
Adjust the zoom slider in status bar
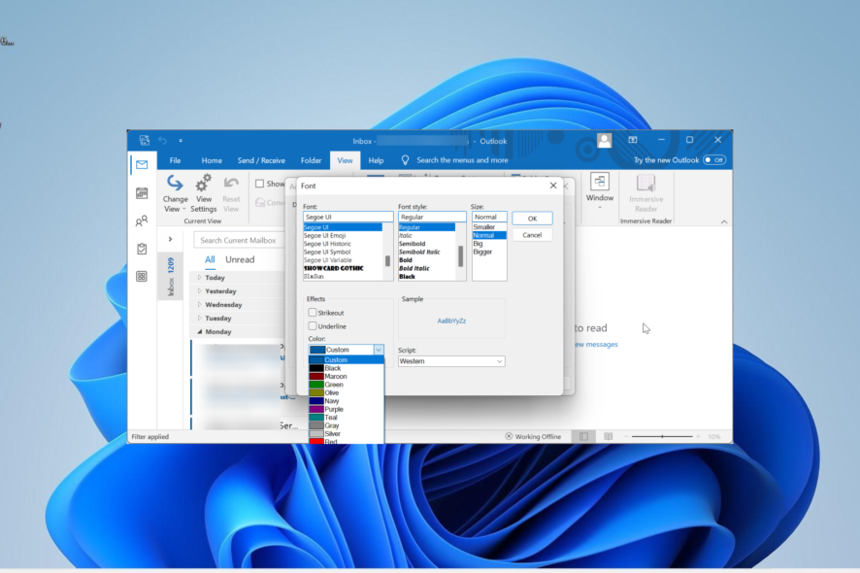click(x=662, y=436)
